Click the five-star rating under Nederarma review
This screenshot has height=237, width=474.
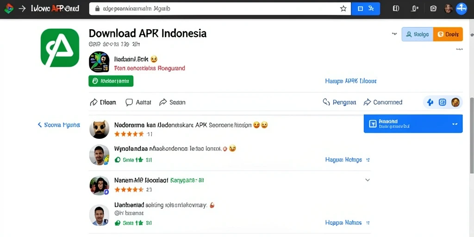(x=129, y=134)
